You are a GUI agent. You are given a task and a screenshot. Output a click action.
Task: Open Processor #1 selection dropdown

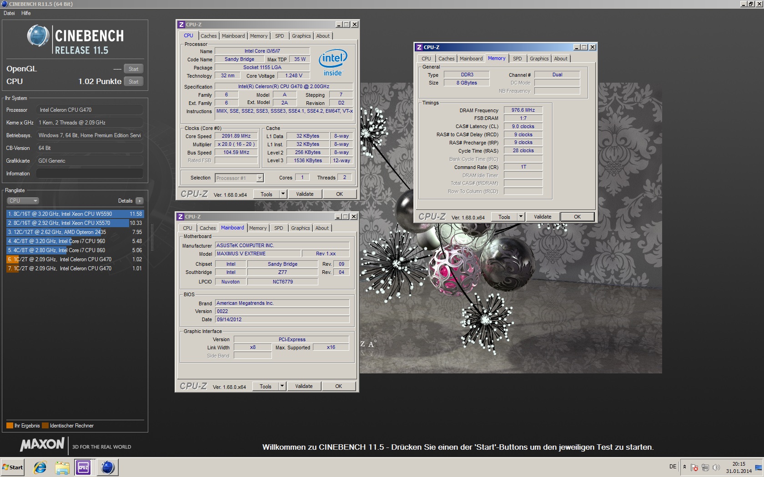(x=239, y=178)
